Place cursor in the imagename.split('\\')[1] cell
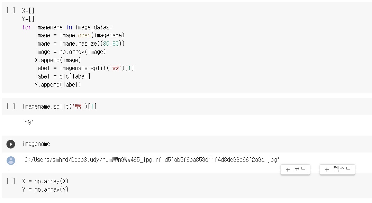Viewport: 372px width, 203px height. coord(59,107)
